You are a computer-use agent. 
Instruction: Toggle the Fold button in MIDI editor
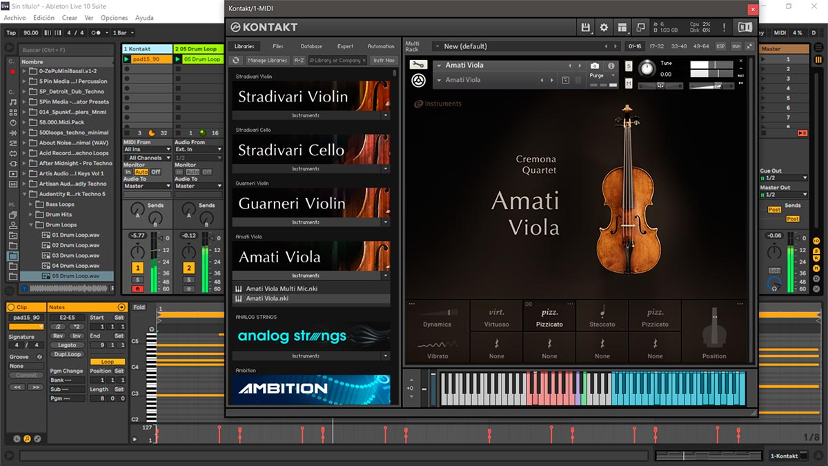point(139,307)
